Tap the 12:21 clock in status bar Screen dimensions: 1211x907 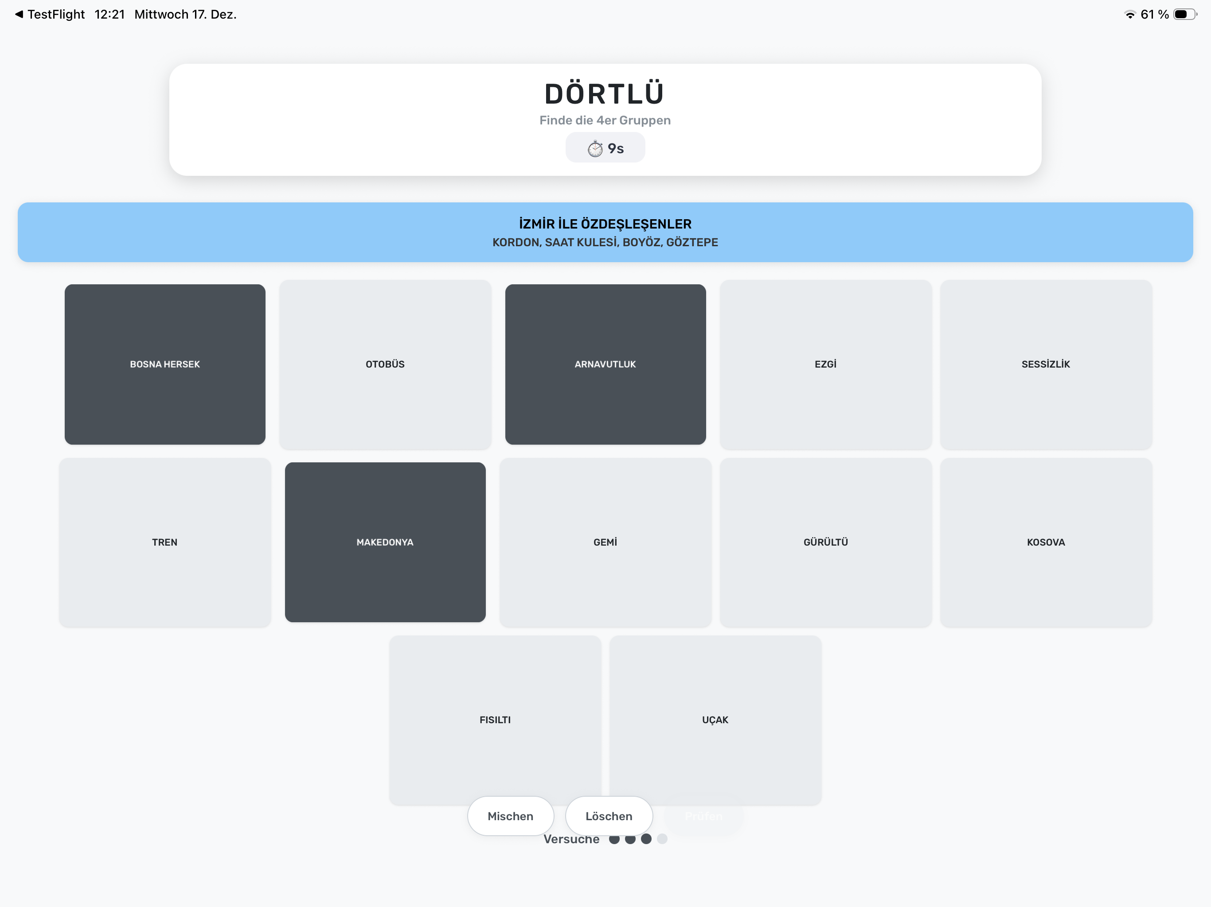(x=109, y=14)
